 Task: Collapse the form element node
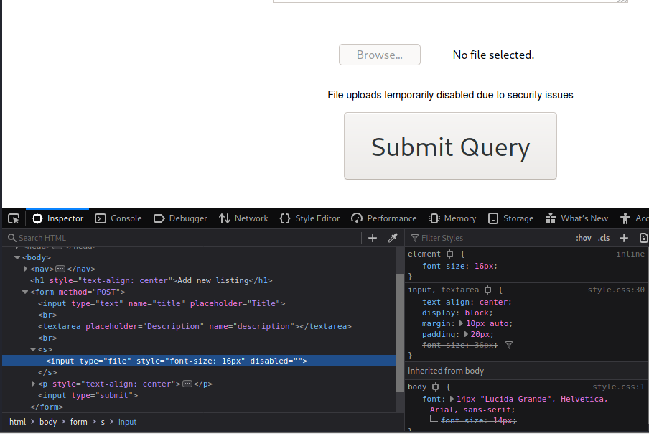25,292
